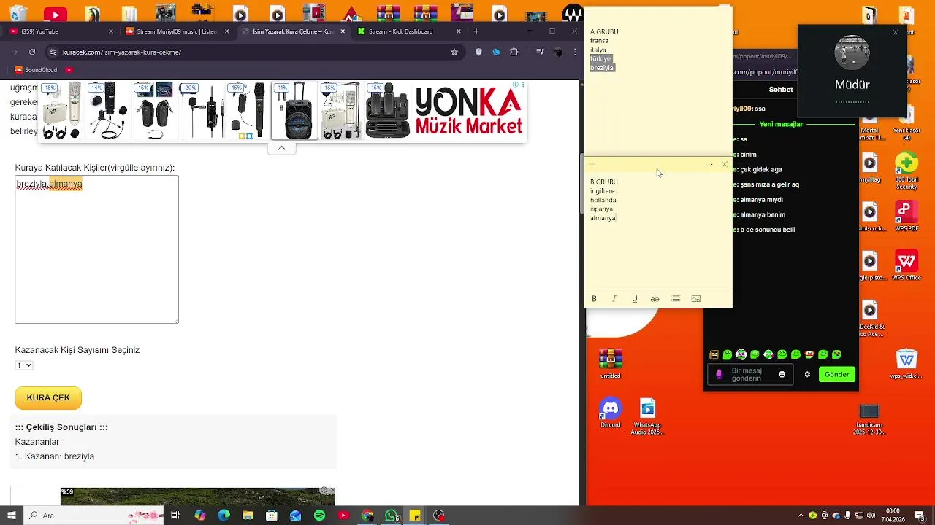Open WhatsApp Audio file on desktop
Viewport: 935px width, 525px height.
point(647,417)
